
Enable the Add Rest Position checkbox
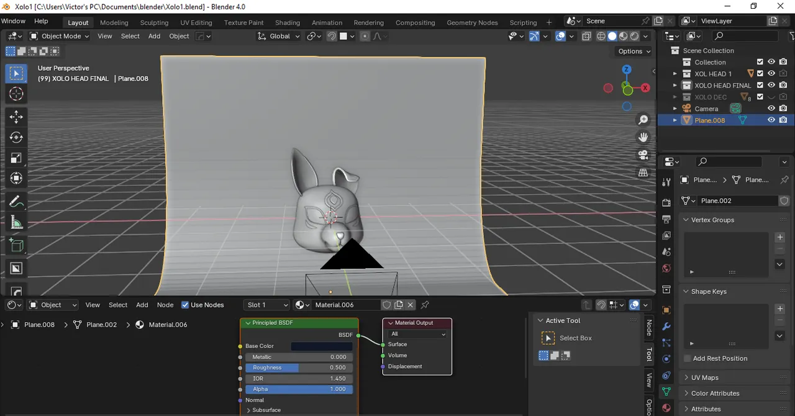(687, 358)
